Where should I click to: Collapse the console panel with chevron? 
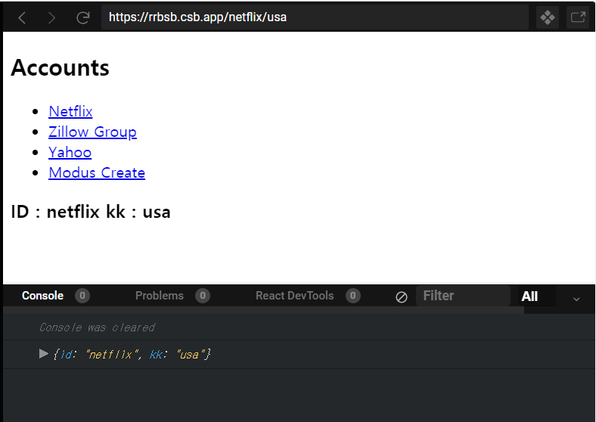click(576, 299)
